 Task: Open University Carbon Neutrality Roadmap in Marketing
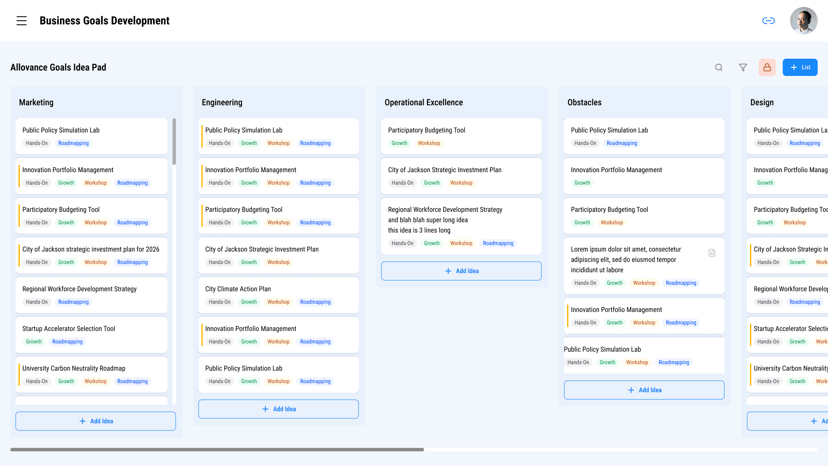(74, 368)
